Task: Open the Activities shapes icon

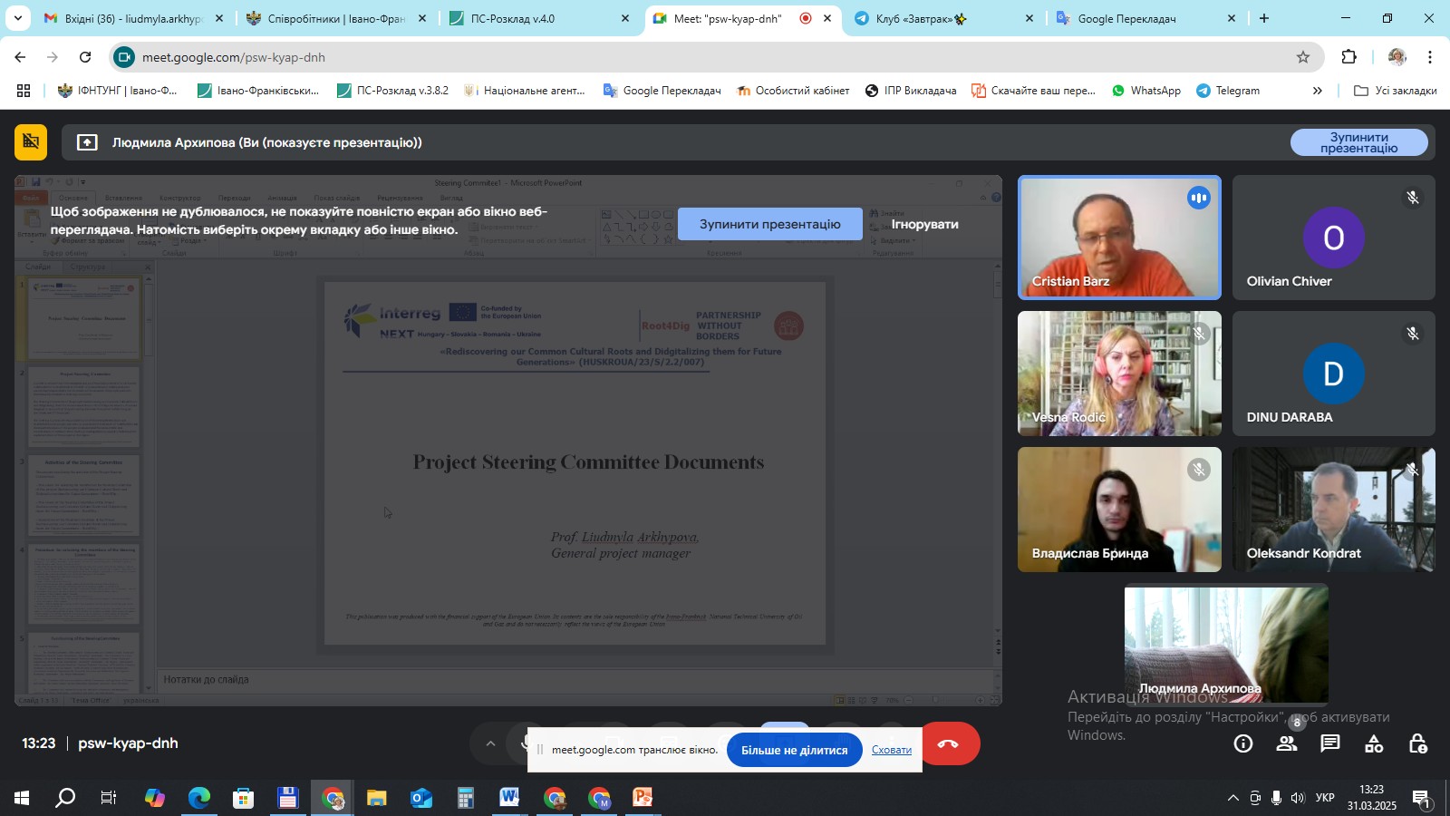Action: [1374, 744]
